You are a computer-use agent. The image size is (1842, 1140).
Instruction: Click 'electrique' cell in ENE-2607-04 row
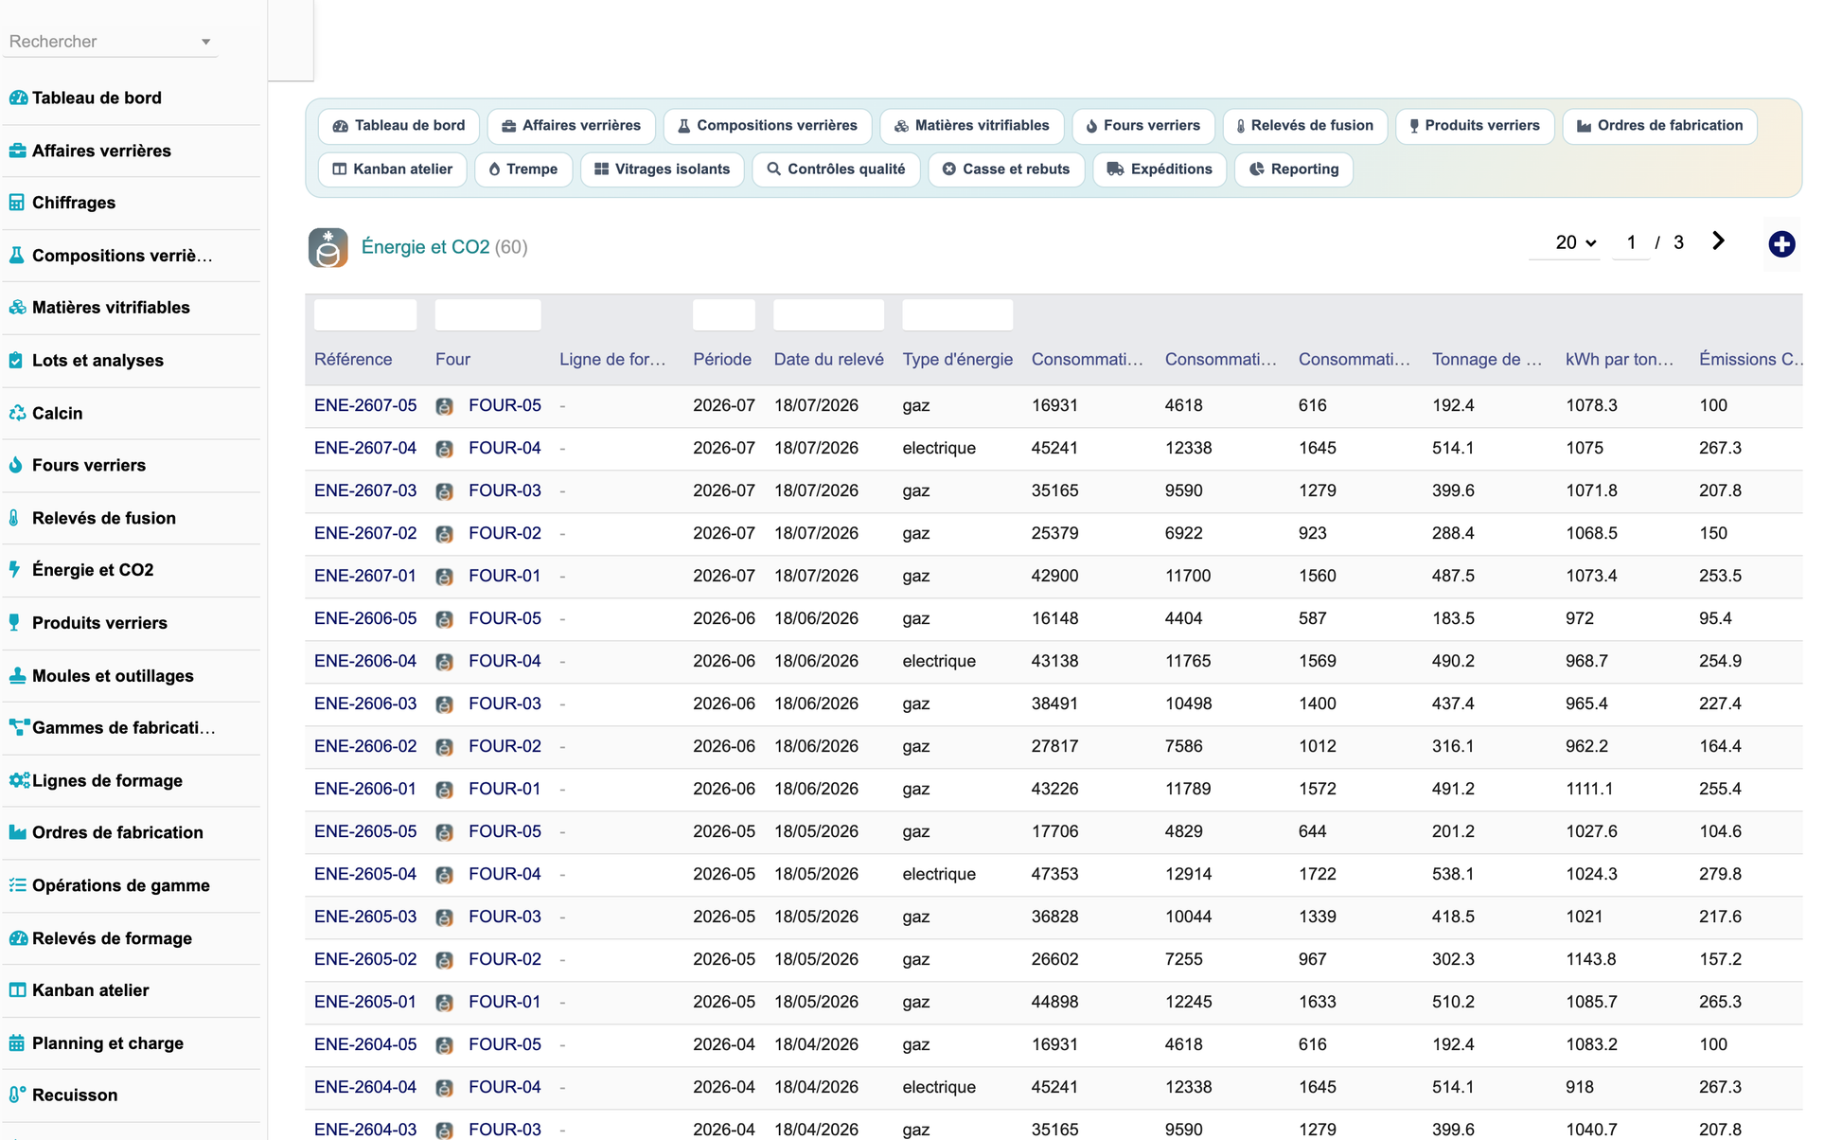(939, 448)
